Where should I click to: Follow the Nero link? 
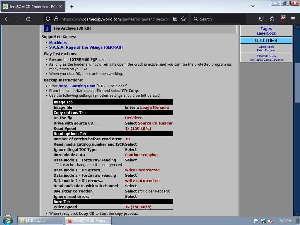click(63, 86)
